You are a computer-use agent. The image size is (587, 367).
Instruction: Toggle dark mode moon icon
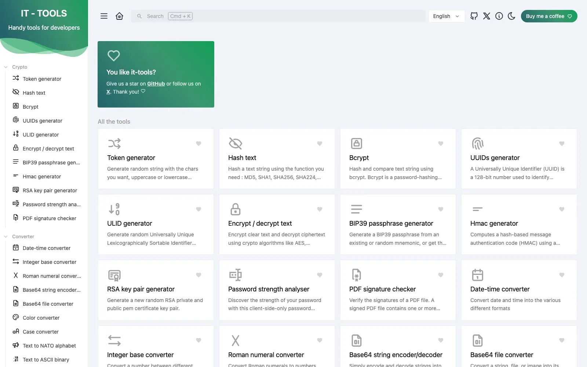tap(511, 16)
